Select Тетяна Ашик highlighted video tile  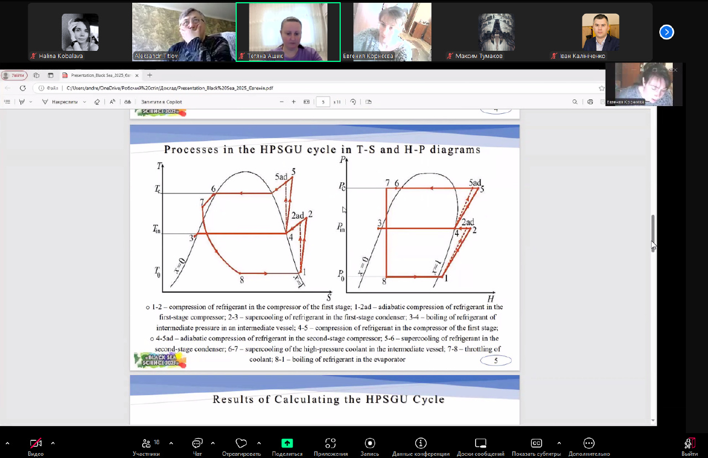pyautogui.click(x=288, y=32)
